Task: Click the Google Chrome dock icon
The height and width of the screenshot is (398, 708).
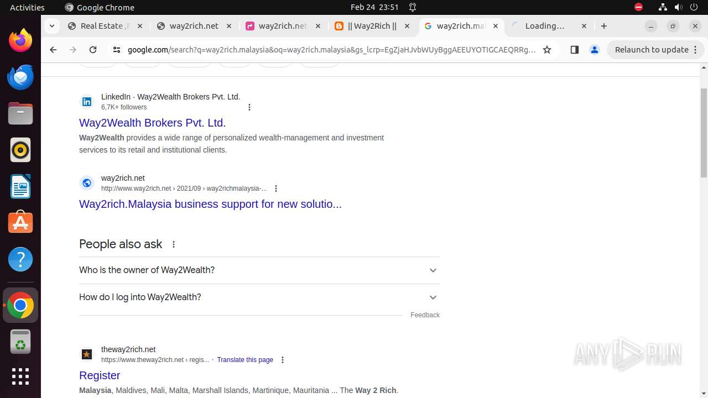Action: 20,305
